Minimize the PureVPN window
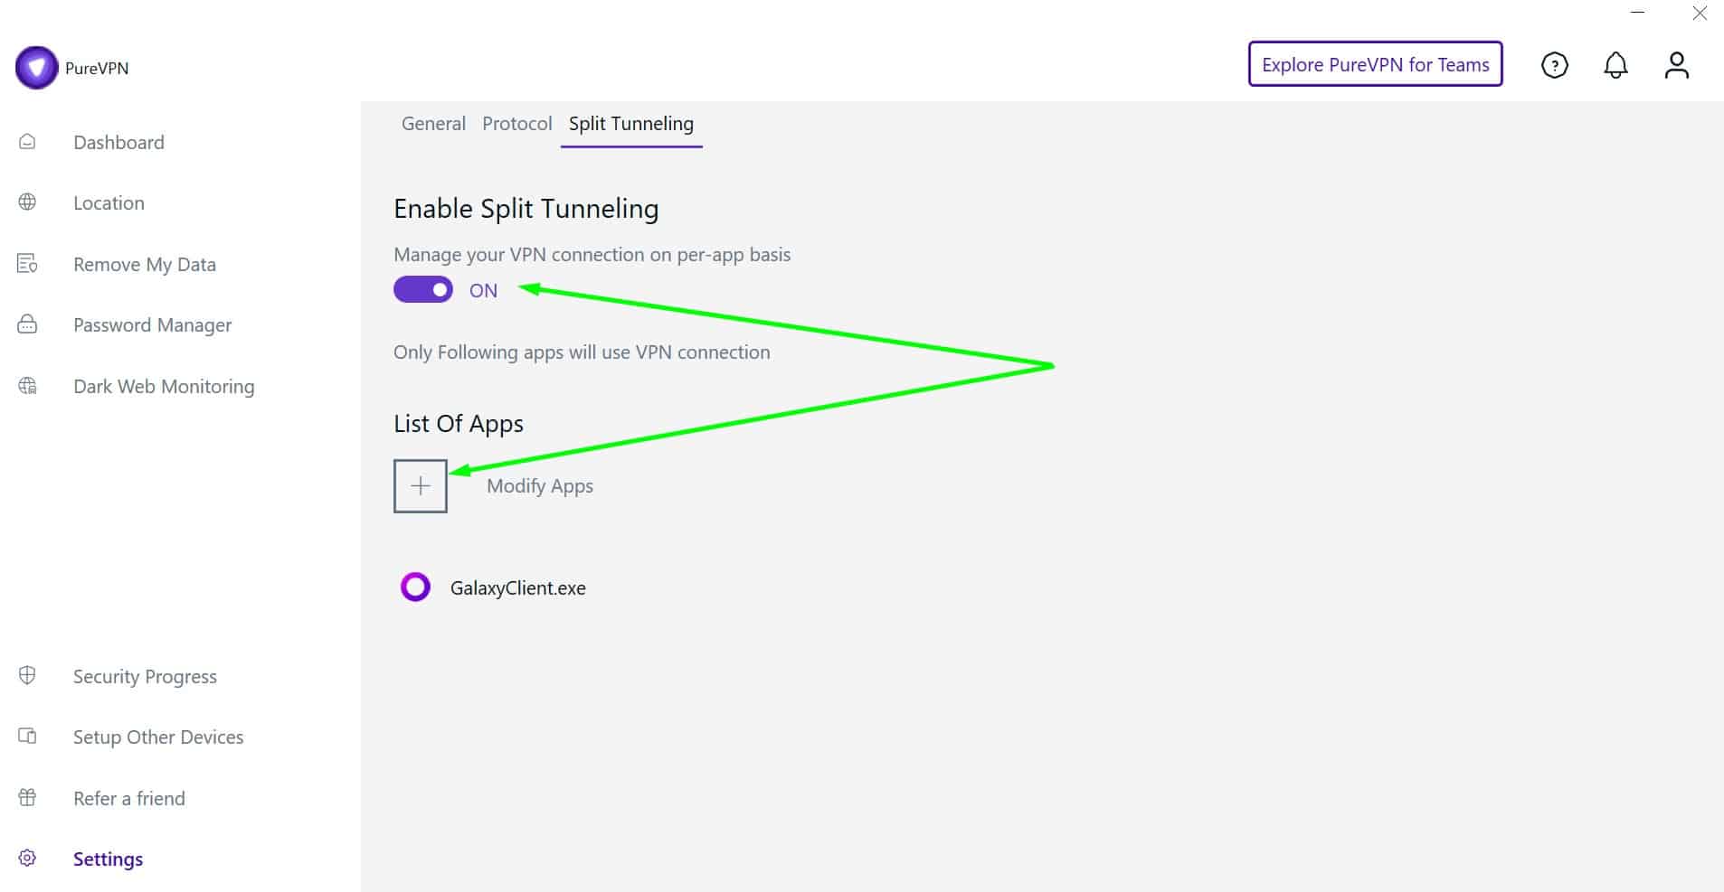The image size is (1724, 892). (1638, 13)
